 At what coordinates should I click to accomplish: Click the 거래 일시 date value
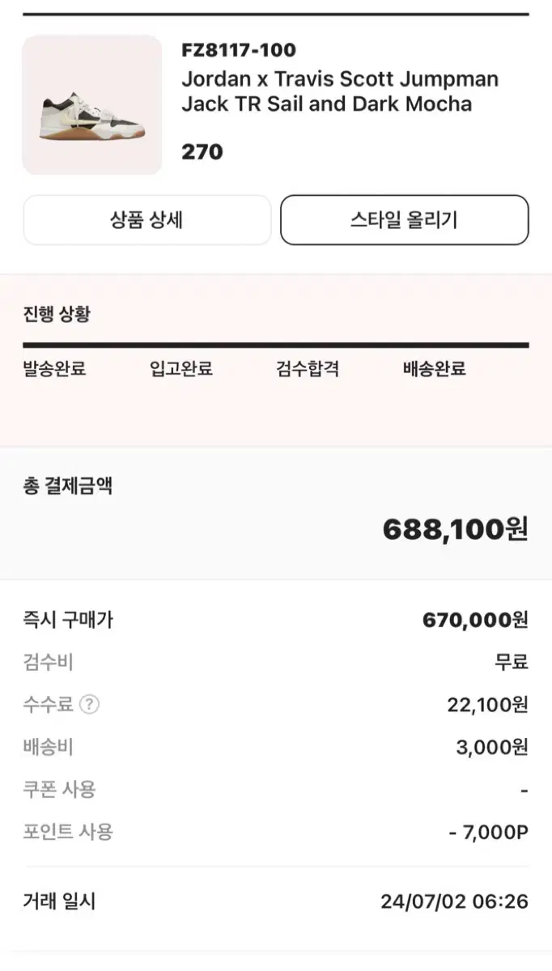pyautogui.click(x=455, y=902)
